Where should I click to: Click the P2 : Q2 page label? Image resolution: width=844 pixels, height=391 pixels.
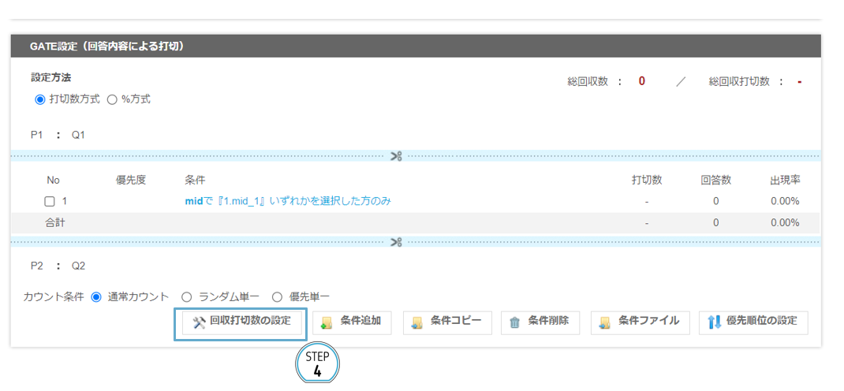pyautogui.click(x=58, y=266)
